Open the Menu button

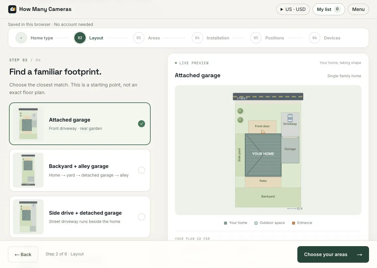(x=358, y=9)
